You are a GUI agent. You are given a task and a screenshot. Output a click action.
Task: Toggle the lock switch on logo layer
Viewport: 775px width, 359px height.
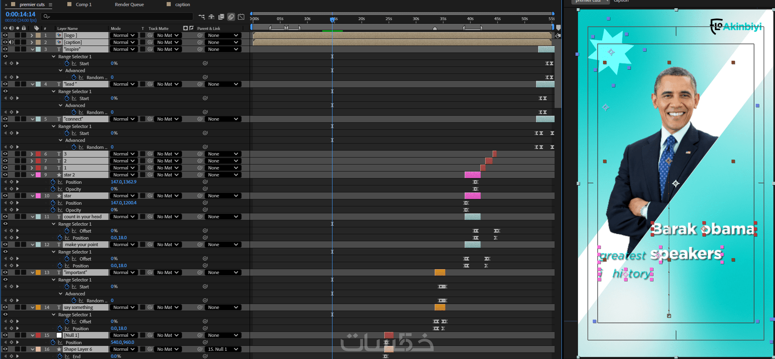point(24,35)
